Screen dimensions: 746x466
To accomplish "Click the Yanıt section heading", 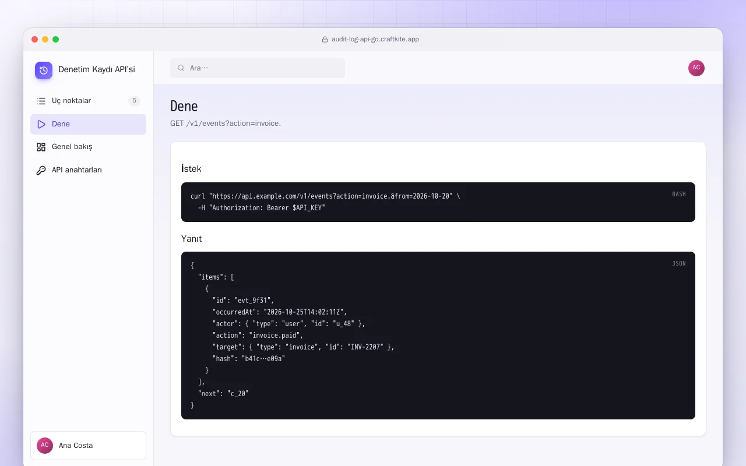I will (x=192, y=239).
